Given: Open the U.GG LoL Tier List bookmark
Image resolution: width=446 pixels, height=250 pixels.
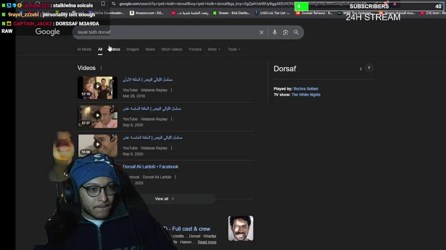Looking at the screenshot, I should tap(272, 13).
